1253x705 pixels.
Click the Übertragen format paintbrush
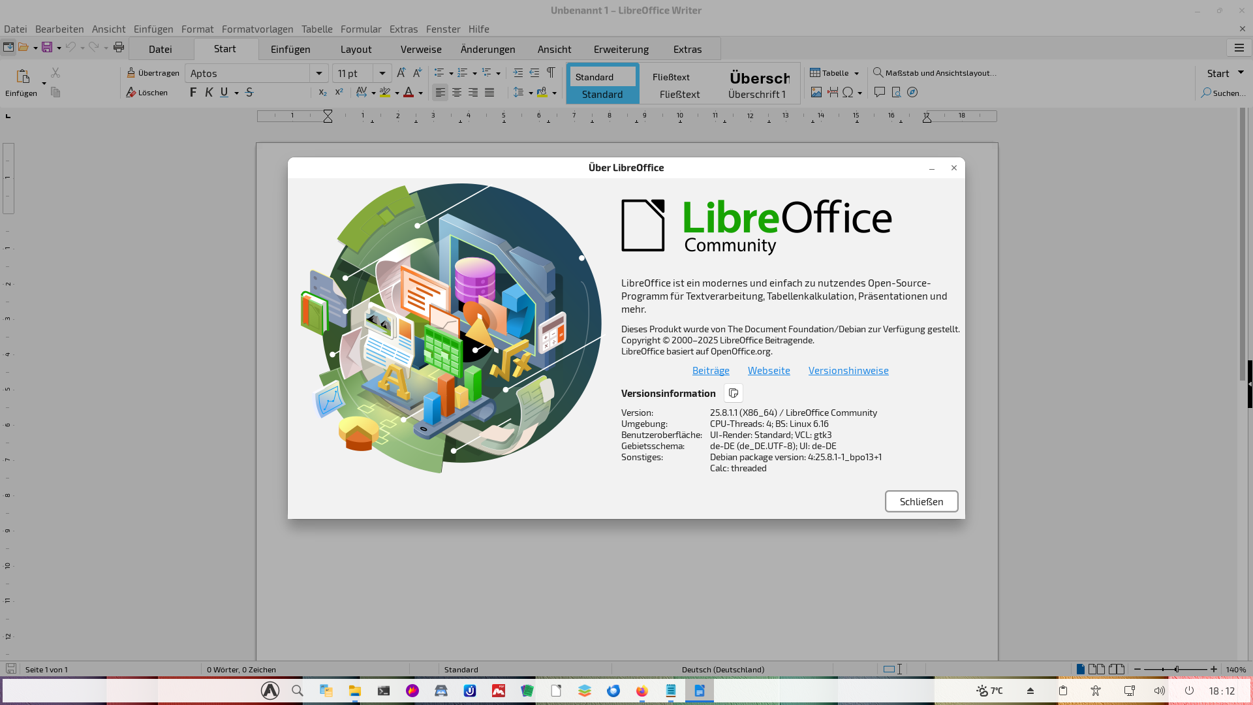coord(153,73)
